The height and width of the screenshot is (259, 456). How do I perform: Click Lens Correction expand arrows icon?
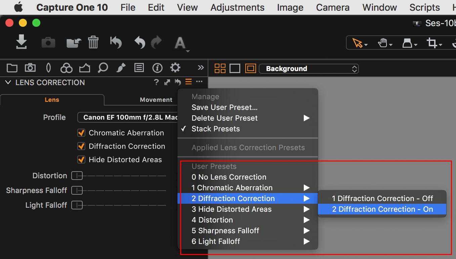click(167, 82)
